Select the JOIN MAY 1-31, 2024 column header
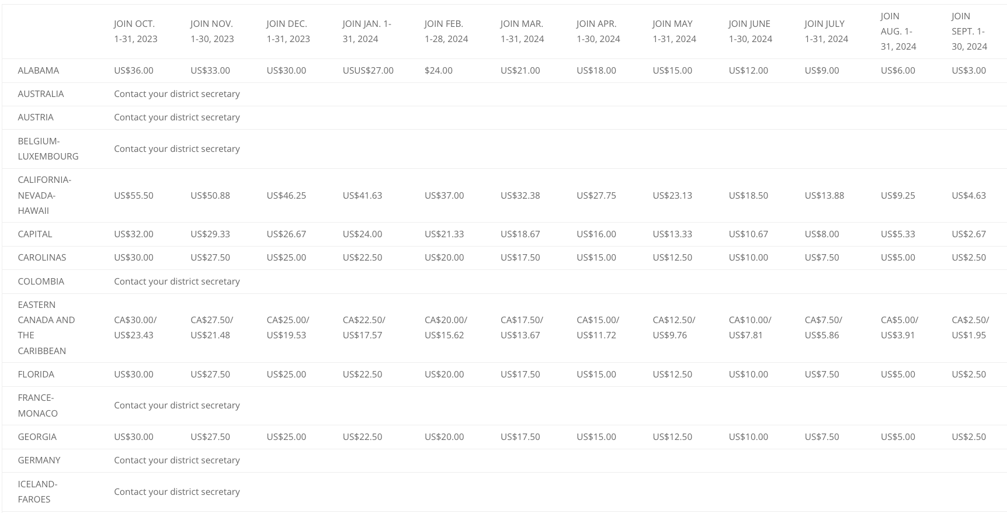Screen dimensions: 1007x513 click(674, 32)
